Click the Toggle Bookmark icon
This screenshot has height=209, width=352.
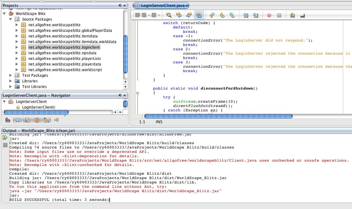pos(232,15)
